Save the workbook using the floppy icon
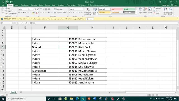 pos(3,2)
